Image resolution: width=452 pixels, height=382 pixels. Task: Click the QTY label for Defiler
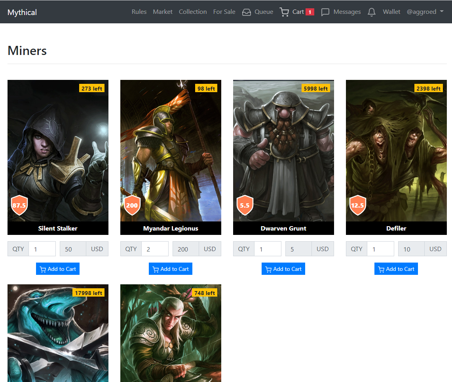click(x=357, y=249)
